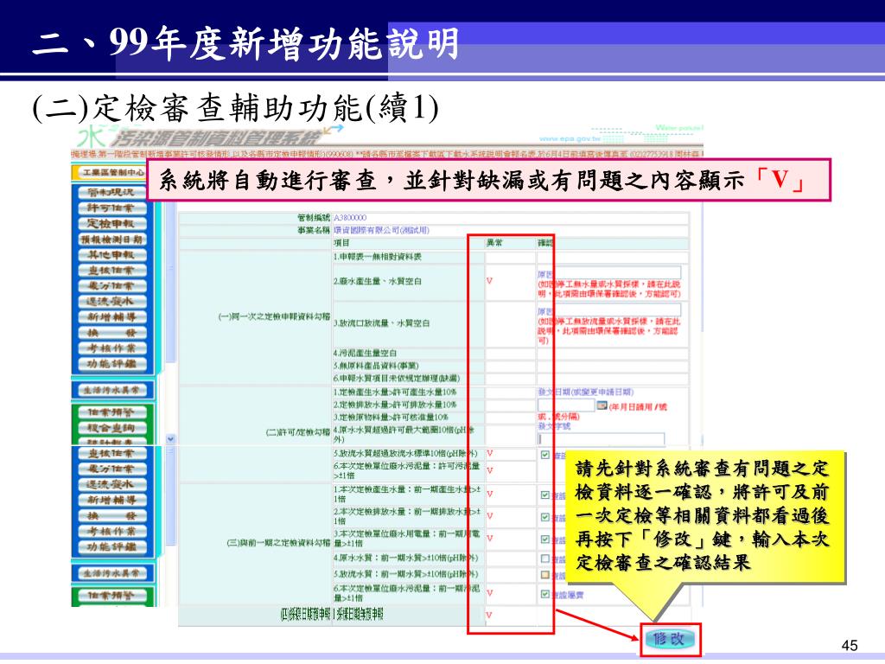The height and width of the screenshot is (664, 885).
Task: Click row 1.申報表一無相對資料表
Action: (377, 257)
